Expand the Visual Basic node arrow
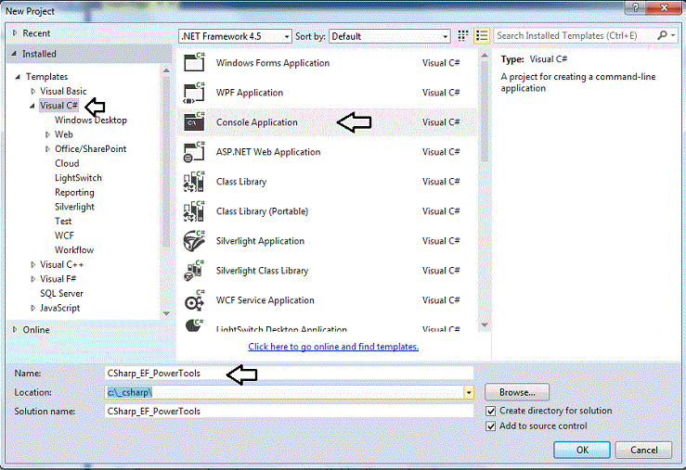 click(32, 91)
